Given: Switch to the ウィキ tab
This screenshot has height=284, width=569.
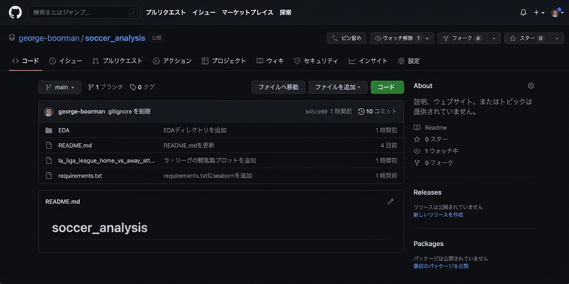Looking at the screenshot, I should point(270,61).
